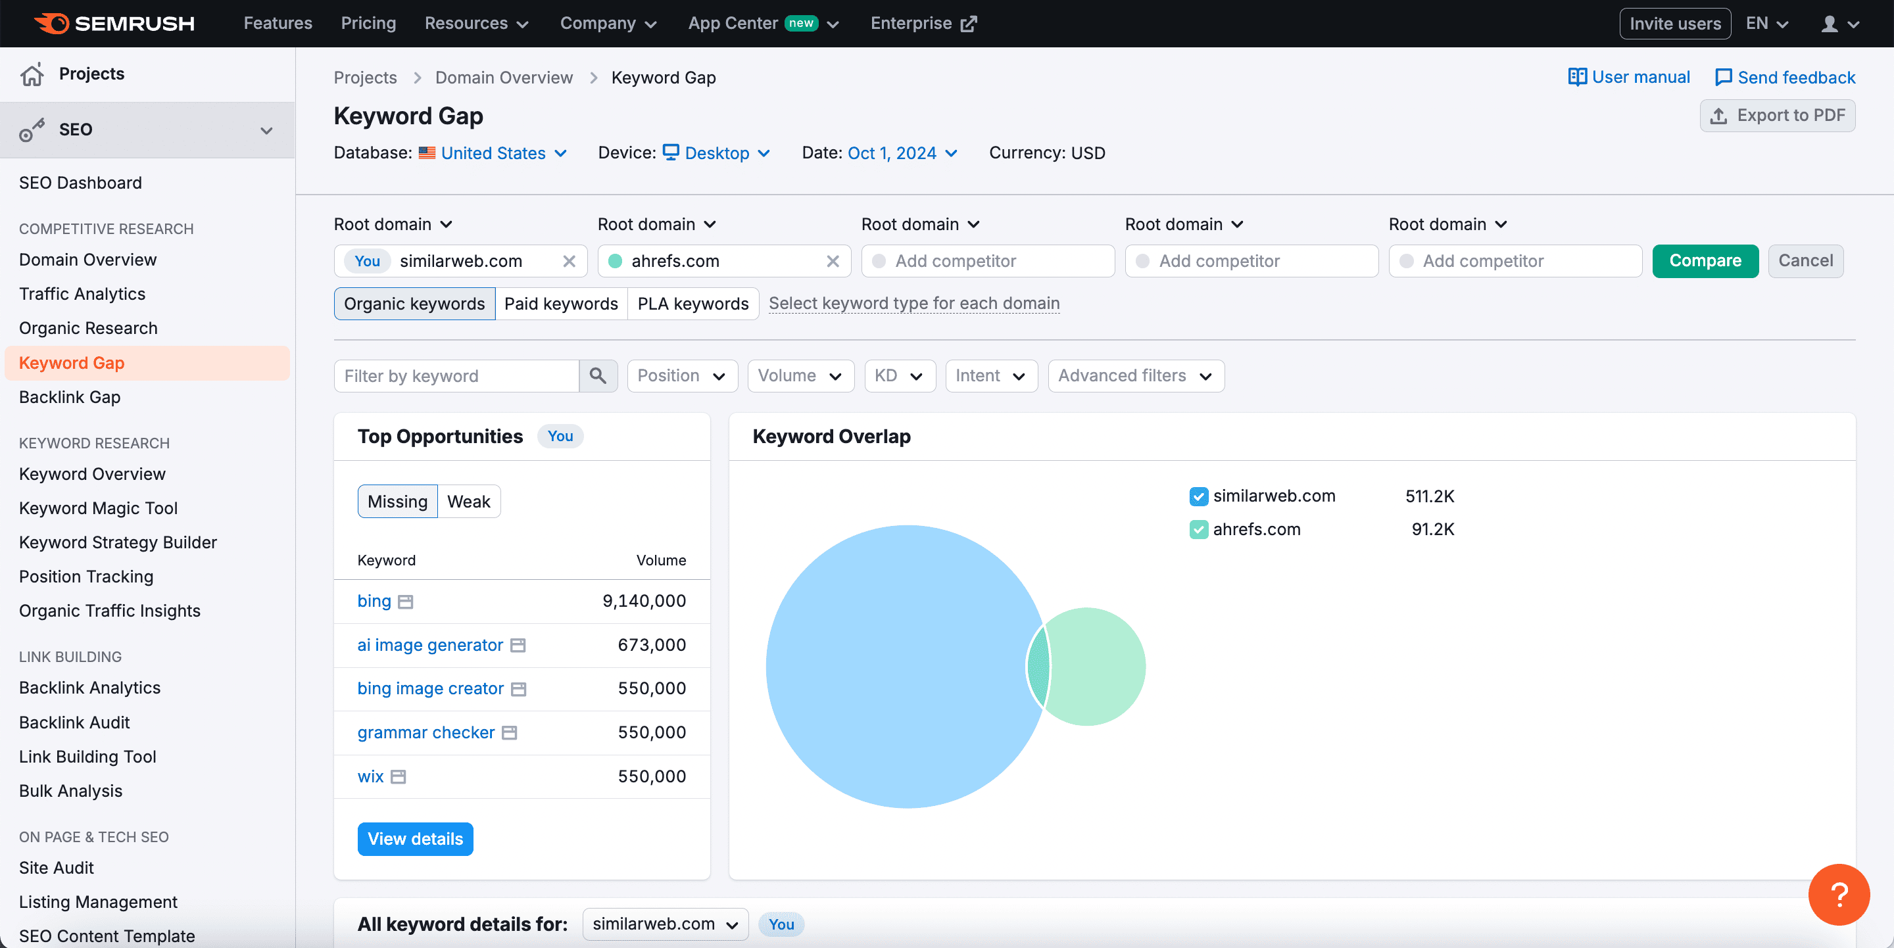This screenshot has height=948, width=1894.
Task: Open the Position filter dropdown
Action: coord(681,375)
